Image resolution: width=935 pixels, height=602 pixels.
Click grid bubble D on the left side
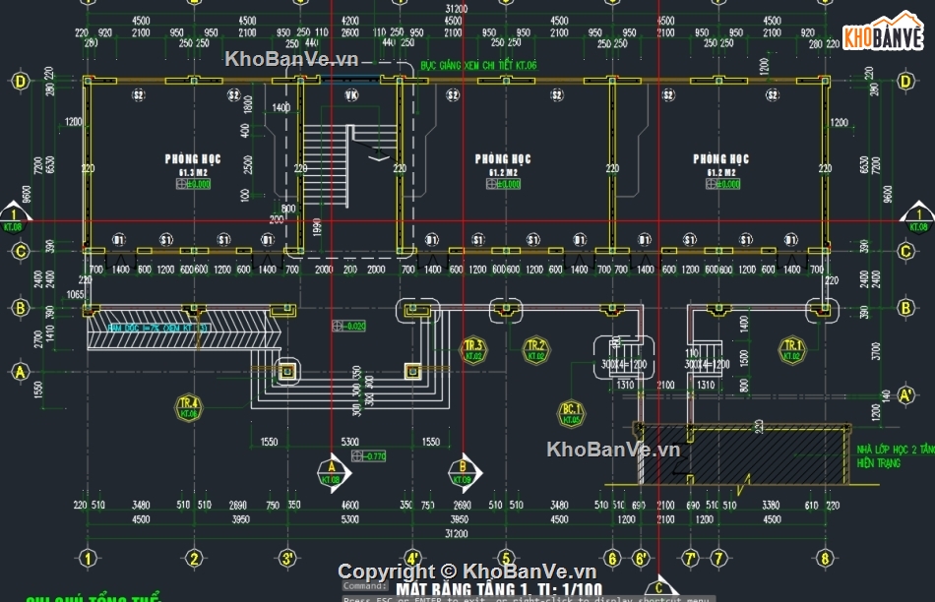(21, 81)
